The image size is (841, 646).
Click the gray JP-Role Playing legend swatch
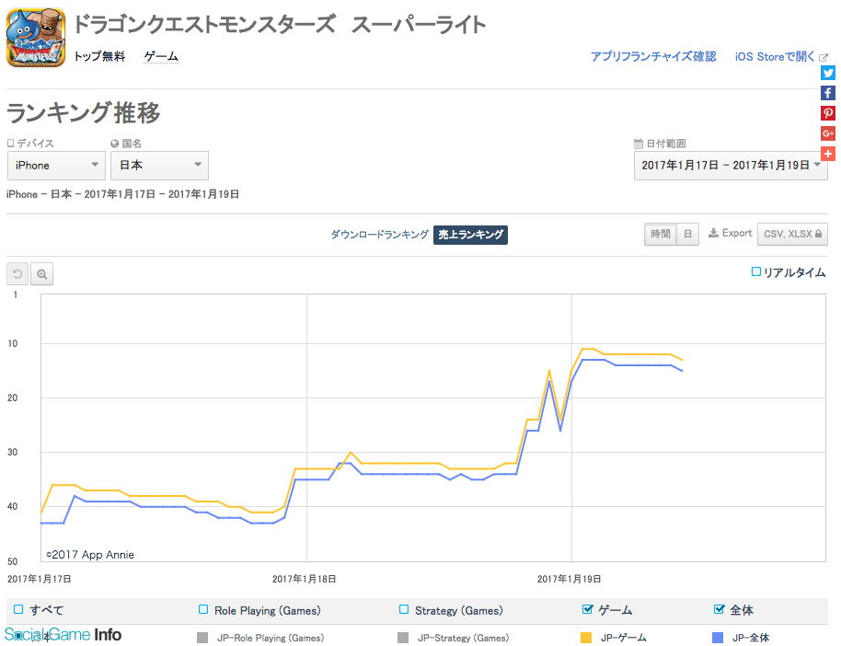[x=202, y=638]
